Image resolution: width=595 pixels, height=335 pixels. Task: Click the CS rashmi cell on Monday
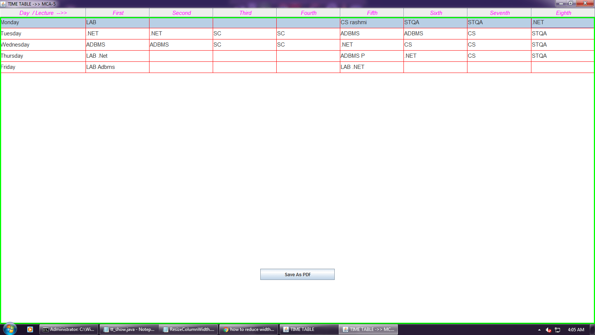[x=371, y=22]
